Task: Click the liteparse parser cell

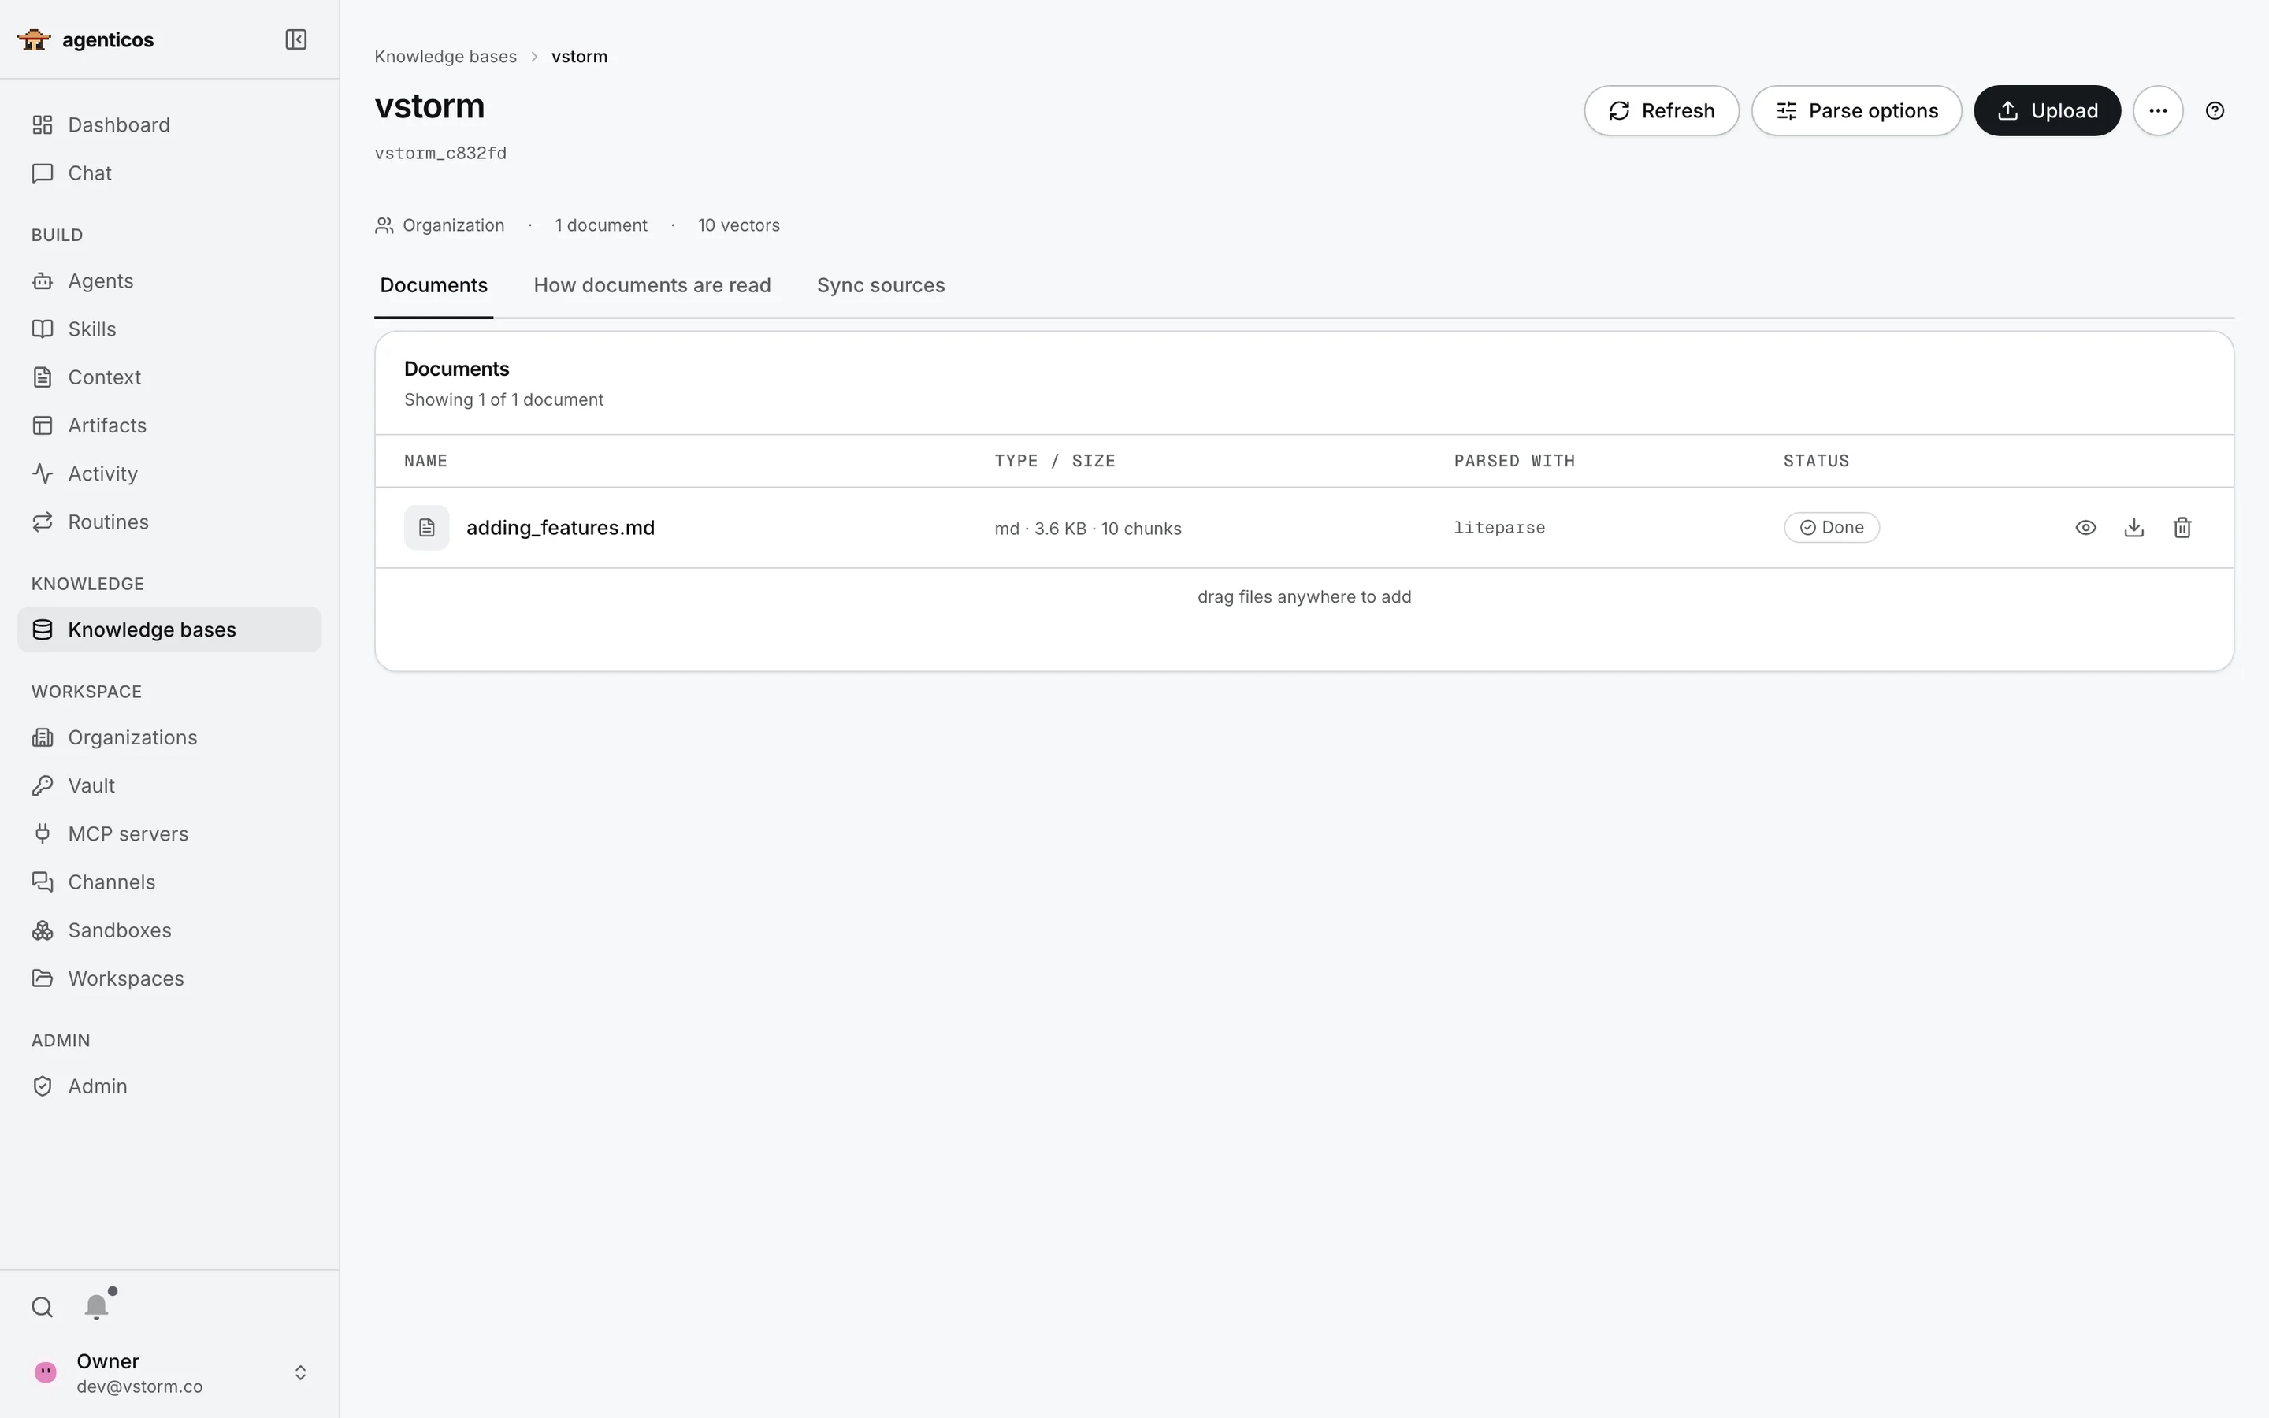Action: click(x=1499, y=527)
